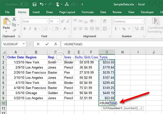This screenshot has height=114, width=163.
Task: Click the Percent Style icon
Action: click(x=124, y=29)
